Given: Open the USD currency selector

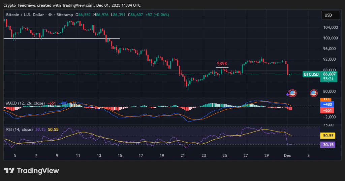Looking at the screenshot, I should [330, 15].
